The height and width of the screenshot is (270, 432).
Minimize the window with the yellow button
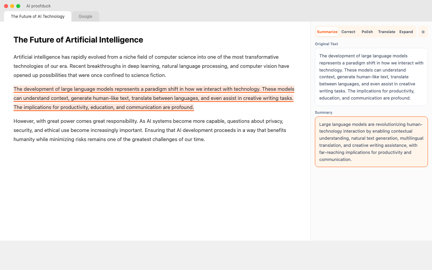tap(12, 6)
